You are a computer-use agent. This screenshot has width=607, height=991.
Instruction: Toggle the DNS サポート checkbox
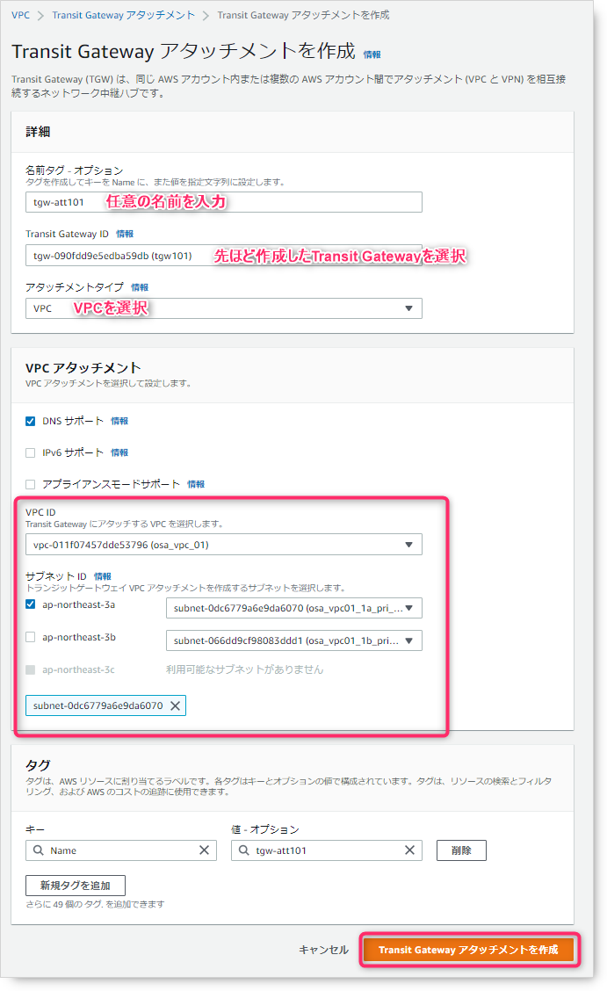pos(31,421)
